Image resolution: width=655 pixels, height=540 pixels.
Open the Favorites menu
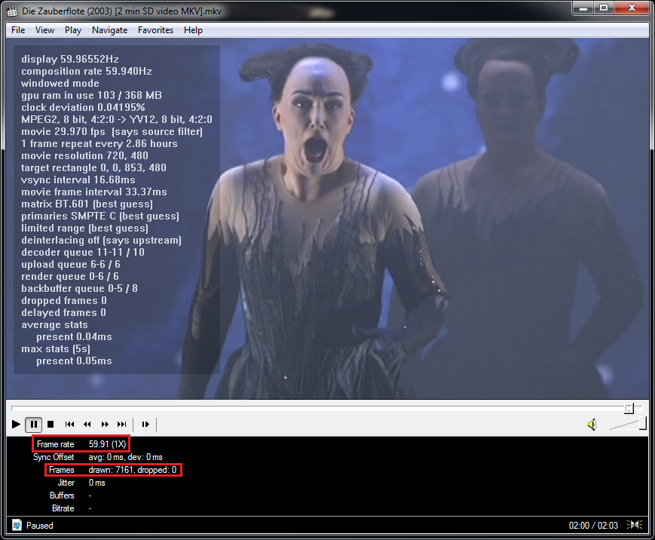pos(155,30)
